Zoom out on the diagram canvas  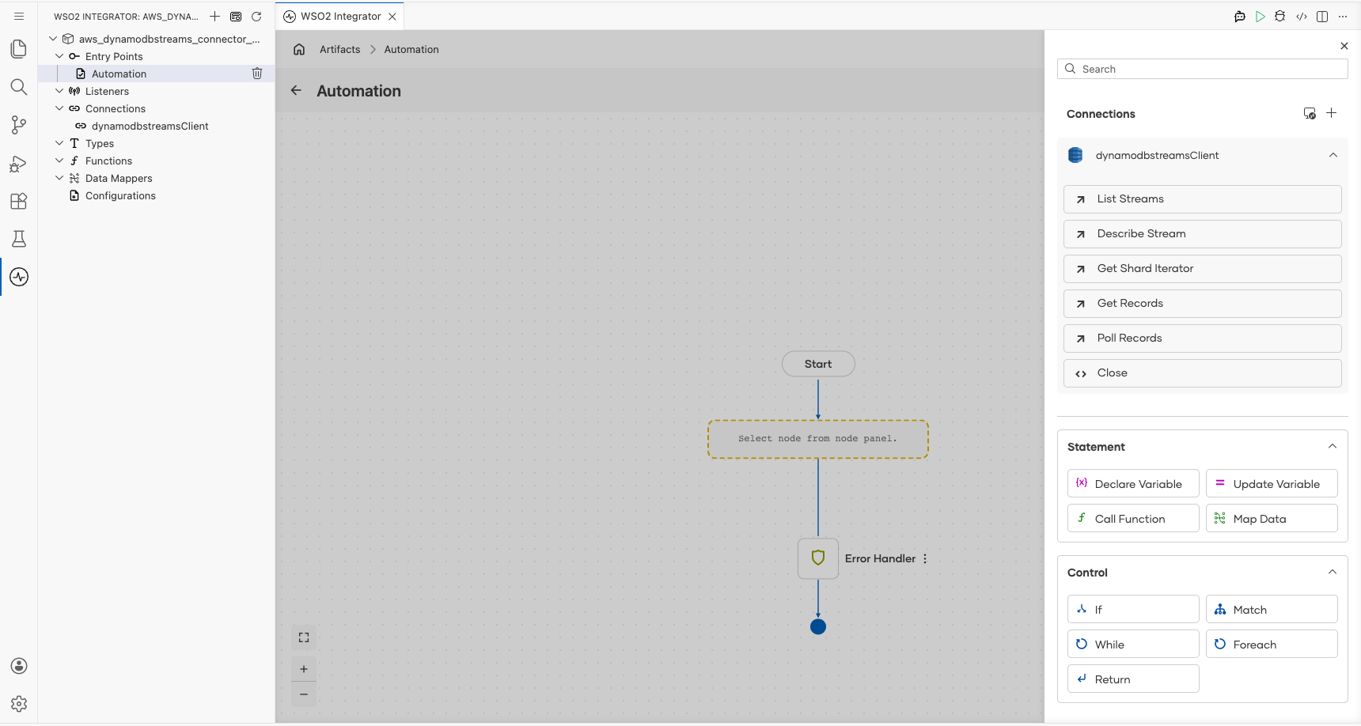click(x=304, y=694)
